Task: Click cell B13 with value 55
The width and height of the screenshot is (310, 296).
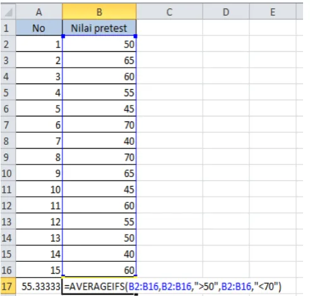Action: [99, 221]
